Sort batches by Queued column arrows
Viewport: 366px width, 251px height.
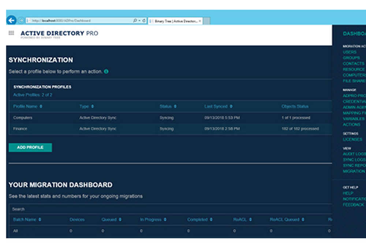click(120, 219)
